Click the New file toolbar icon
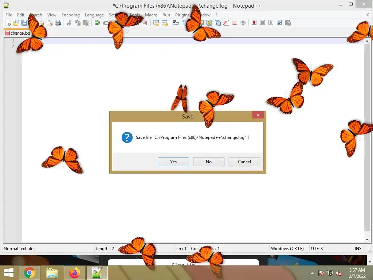This screenshot has width=373, height=280. point(8,23)
